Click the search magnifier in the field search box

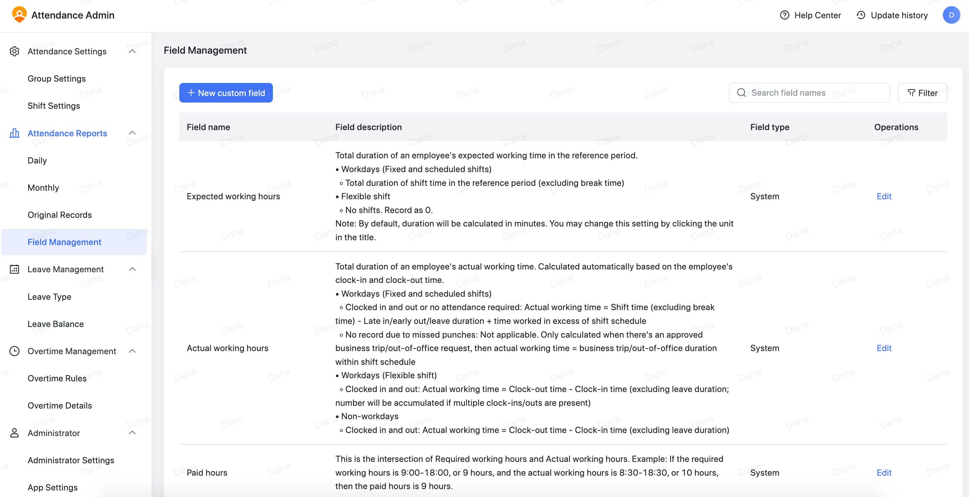tap(742, 93)
